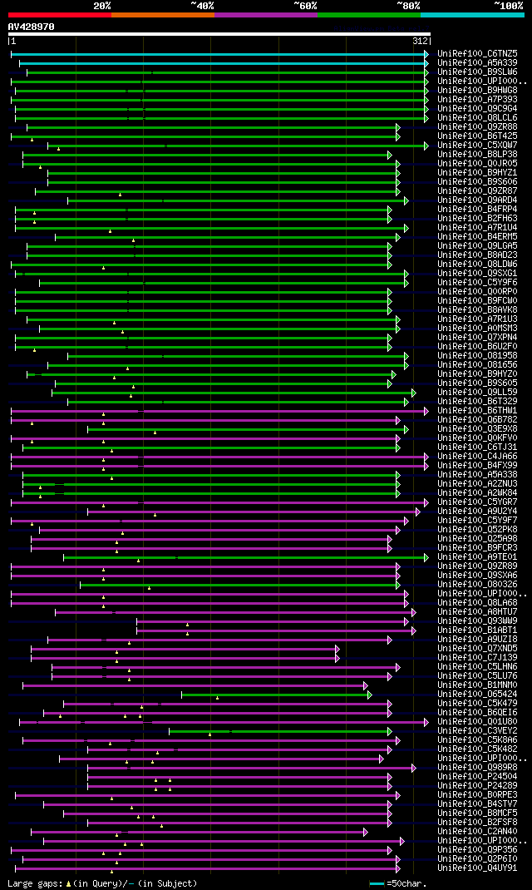This screenshot has height=890, width=532.
Task: Click the purple ~60% identity legend segment
Action: click(266, 15)
